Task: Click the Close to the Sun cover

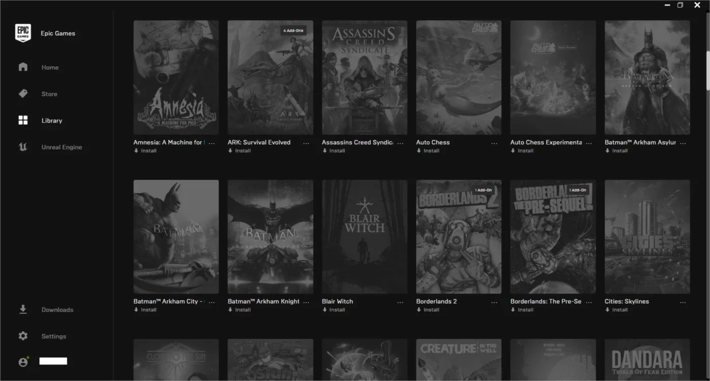Action: coord(176,360)
